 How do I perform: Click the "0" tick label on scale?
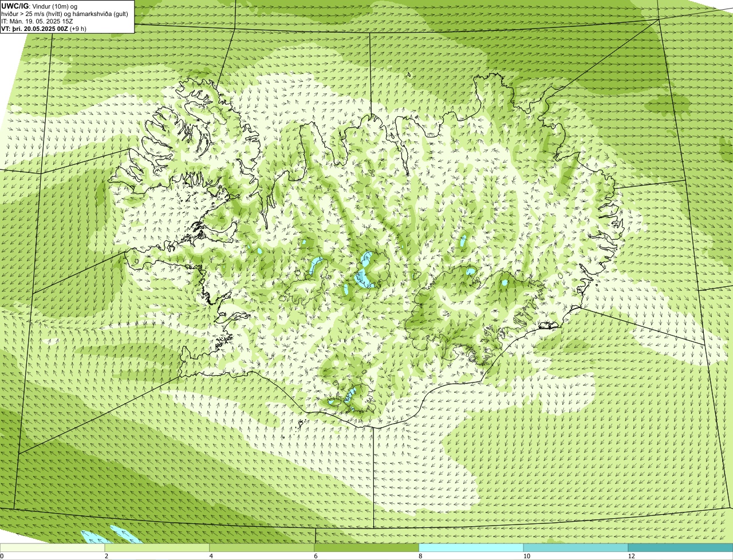click(x=2, y=556)
